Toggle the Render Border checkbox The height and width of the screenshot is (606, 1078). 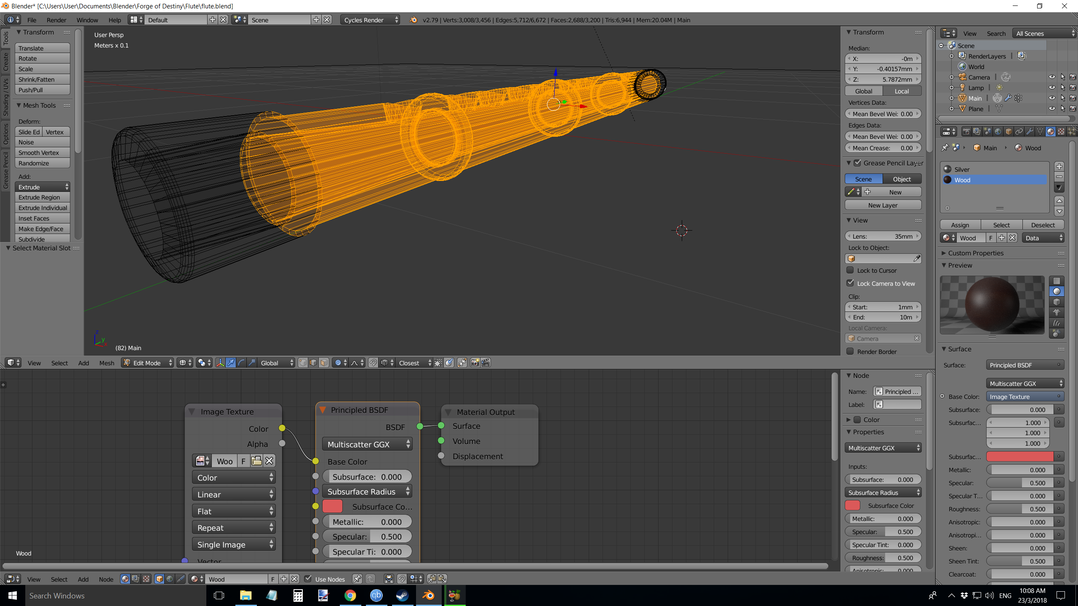[851, 351]
